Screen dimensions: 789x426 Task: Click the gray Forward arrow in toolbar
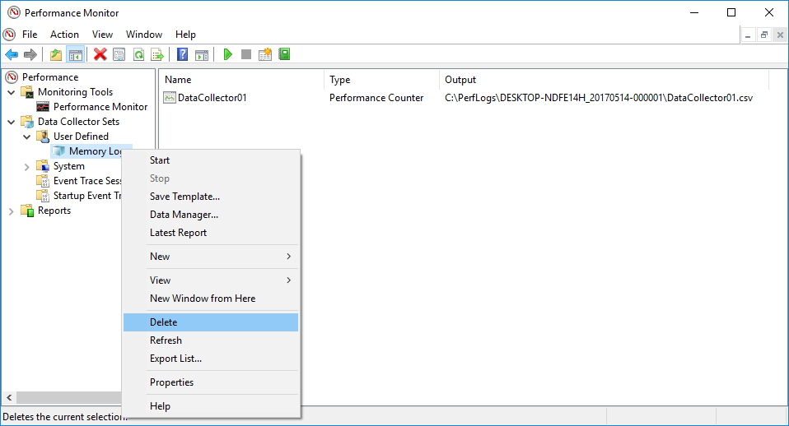[30, 54]
